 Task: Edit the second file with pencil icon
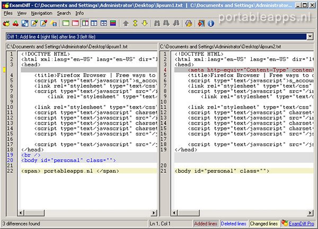point(44,23)
